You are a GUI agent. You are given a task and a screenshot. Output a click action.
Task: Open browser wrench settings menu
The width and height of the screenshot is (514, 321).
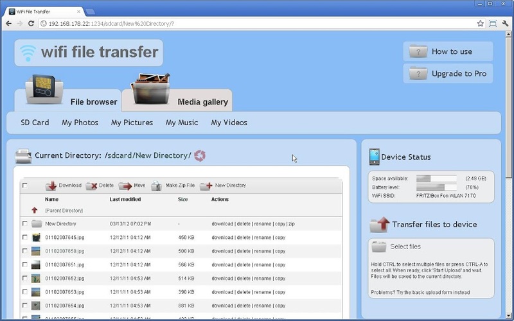pyautogui.click(x=505, y=24)
